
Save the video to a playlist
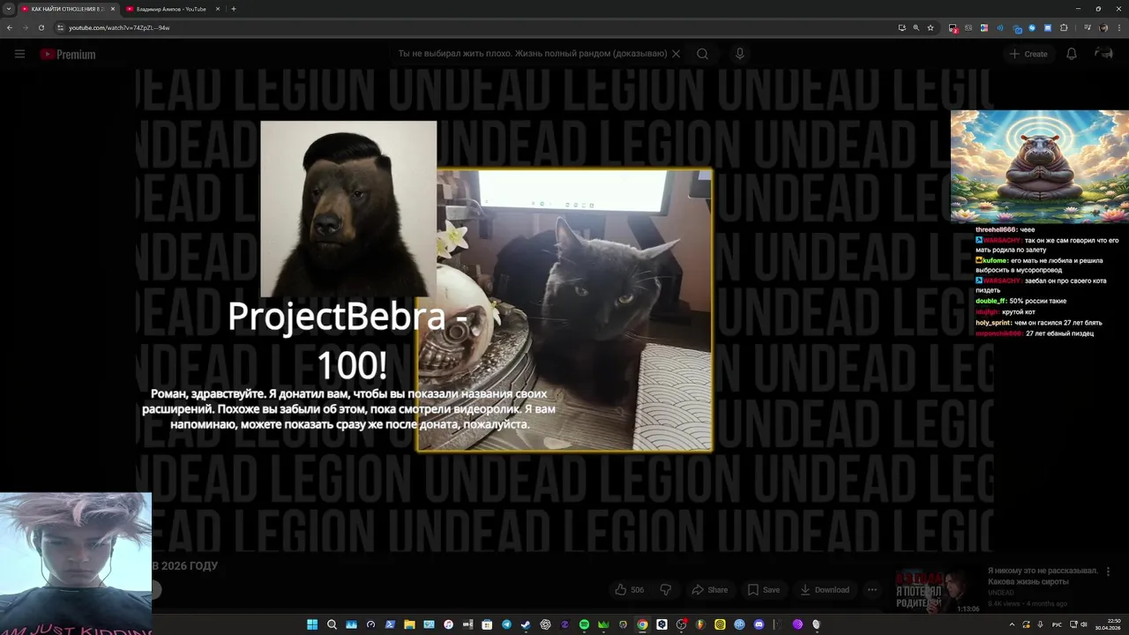click(x=764, y=589)
